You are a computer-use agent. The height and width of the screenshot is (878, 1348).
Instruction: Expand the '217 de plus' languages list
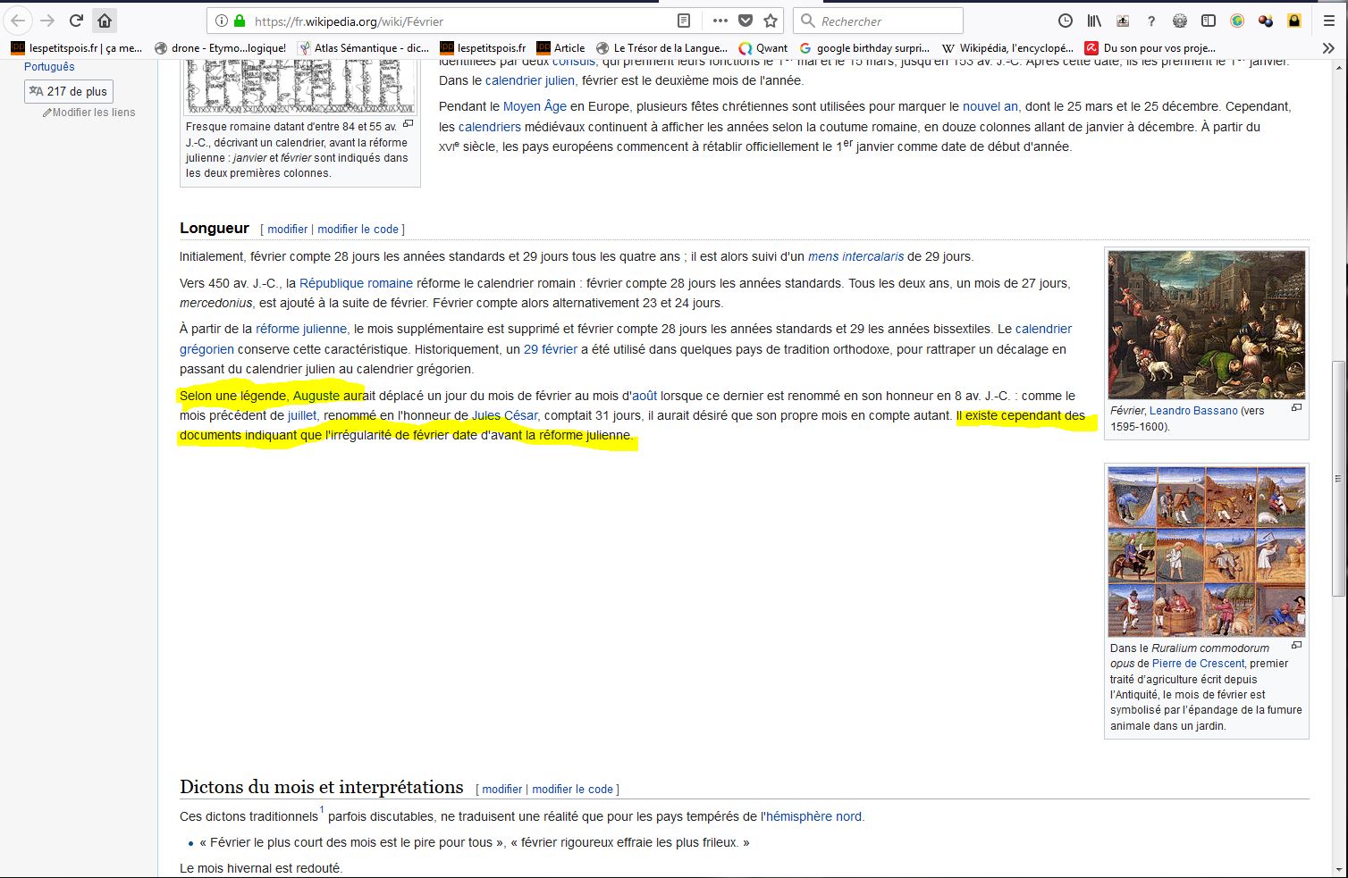69,91
